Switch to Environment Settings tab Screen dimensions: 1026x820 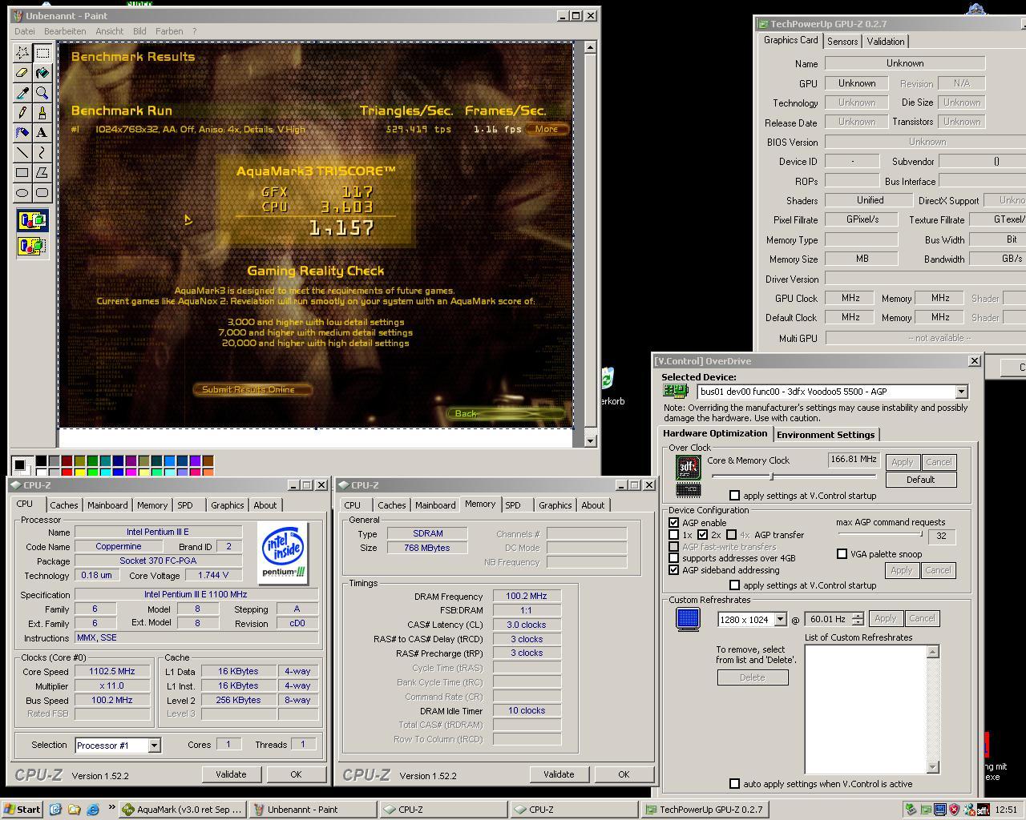click(826, 435)
